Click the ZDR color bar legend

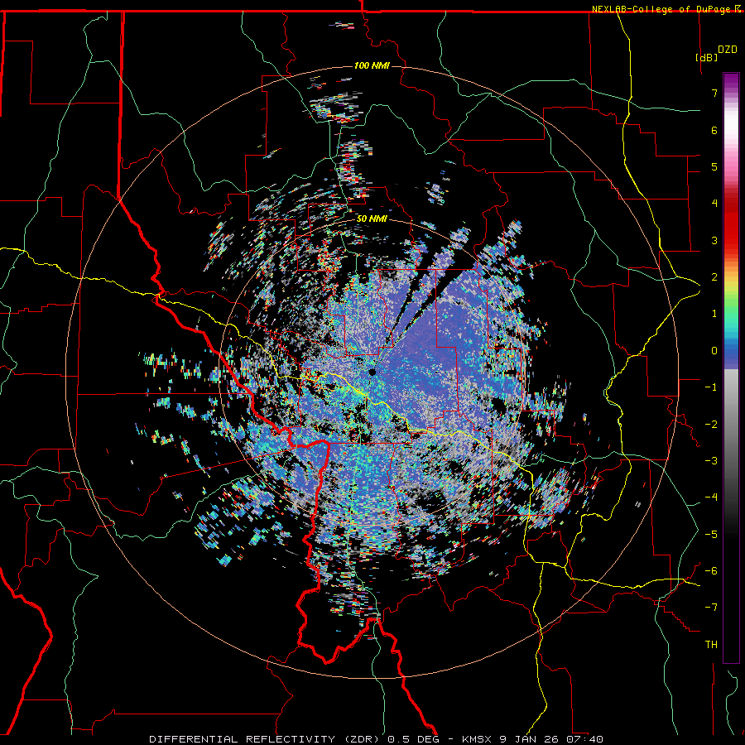(x=731, y=368)
